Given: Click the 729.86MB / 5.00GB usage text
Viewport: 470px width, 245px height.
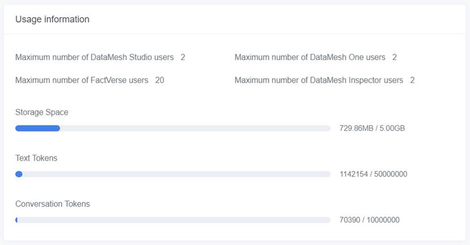Looking at the screenshot, I should 372,128.
